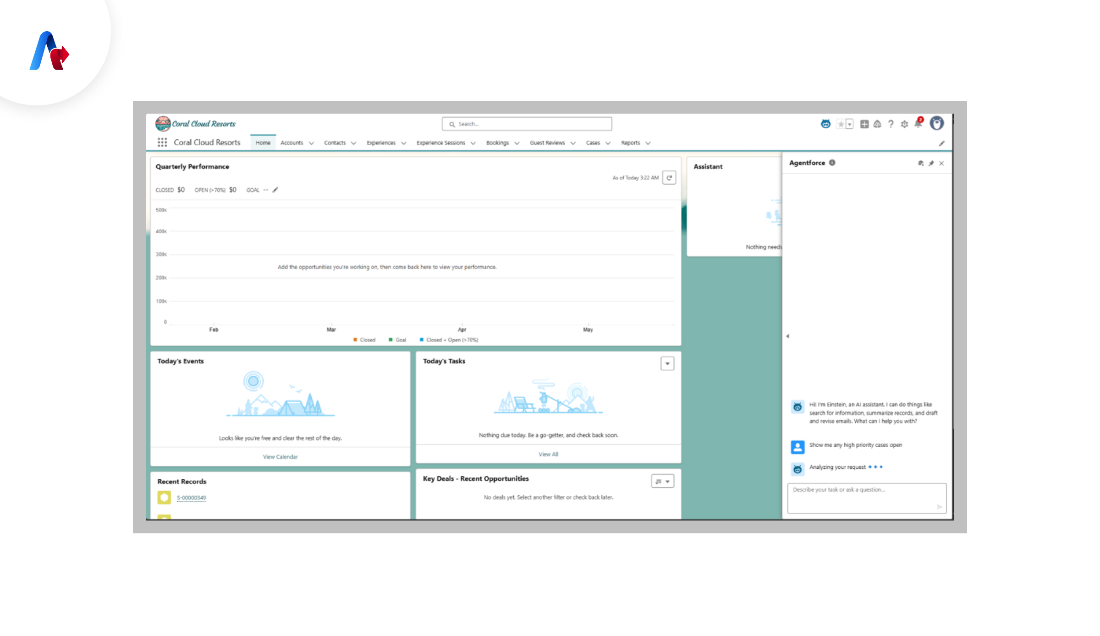Edit the quarterly goal pencil icon
This screenshot has width=1100, height=636.
pos(275,190)
